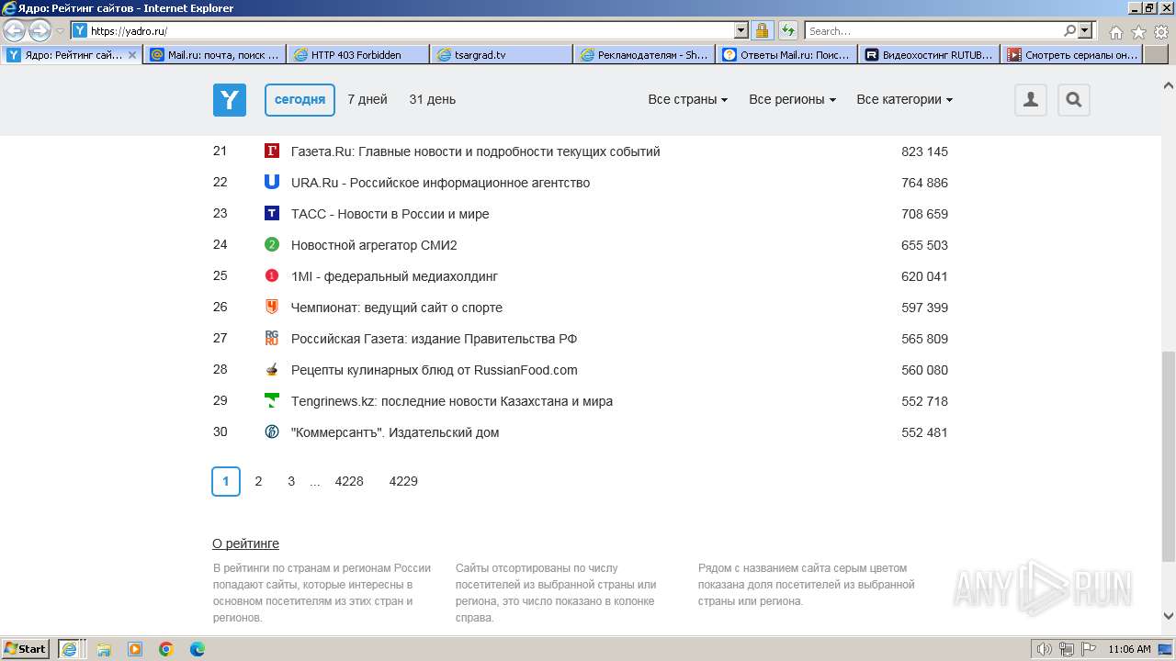
Task: Select the сегодня period toggle
Action: (x=300, y=100)
